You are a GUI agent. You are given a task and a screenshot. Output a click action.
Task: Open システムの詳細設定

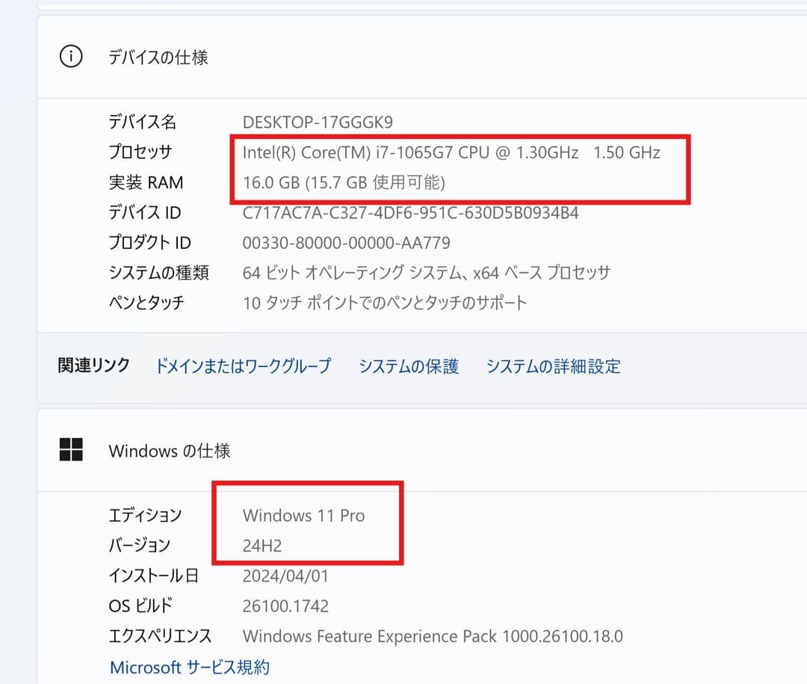[x=553, y=366]
